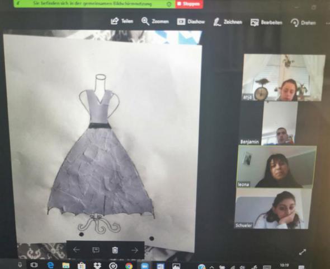Delete the photo using trash icon
Viewport: 330px width, 269px height.
(x=115, y=250)
